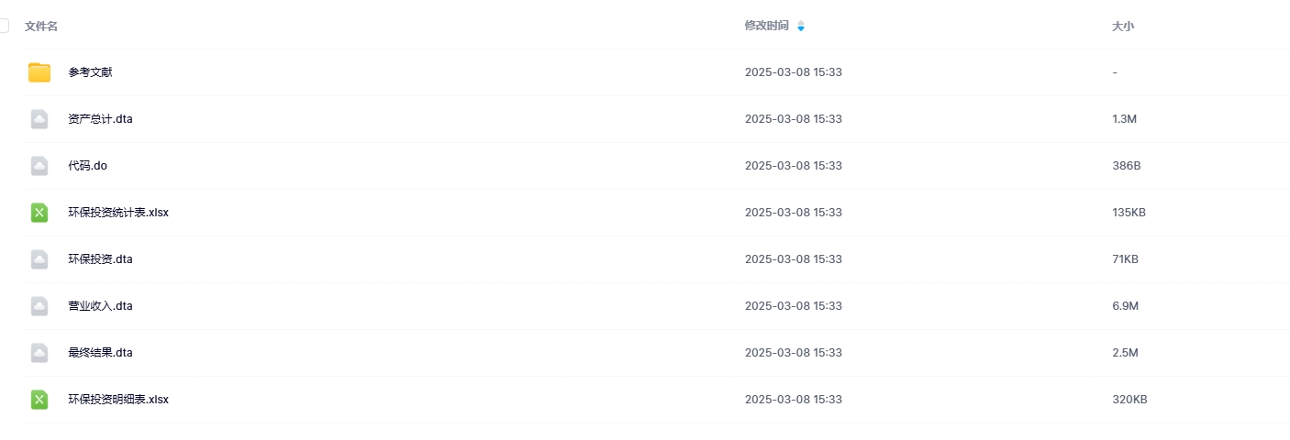Select 资产总计.dta row by its modified date

coord(793,119)
